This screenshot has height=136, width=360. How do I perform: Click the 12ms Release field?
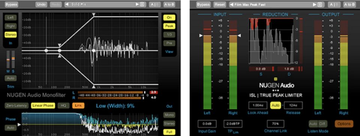(x=293, y=105)
